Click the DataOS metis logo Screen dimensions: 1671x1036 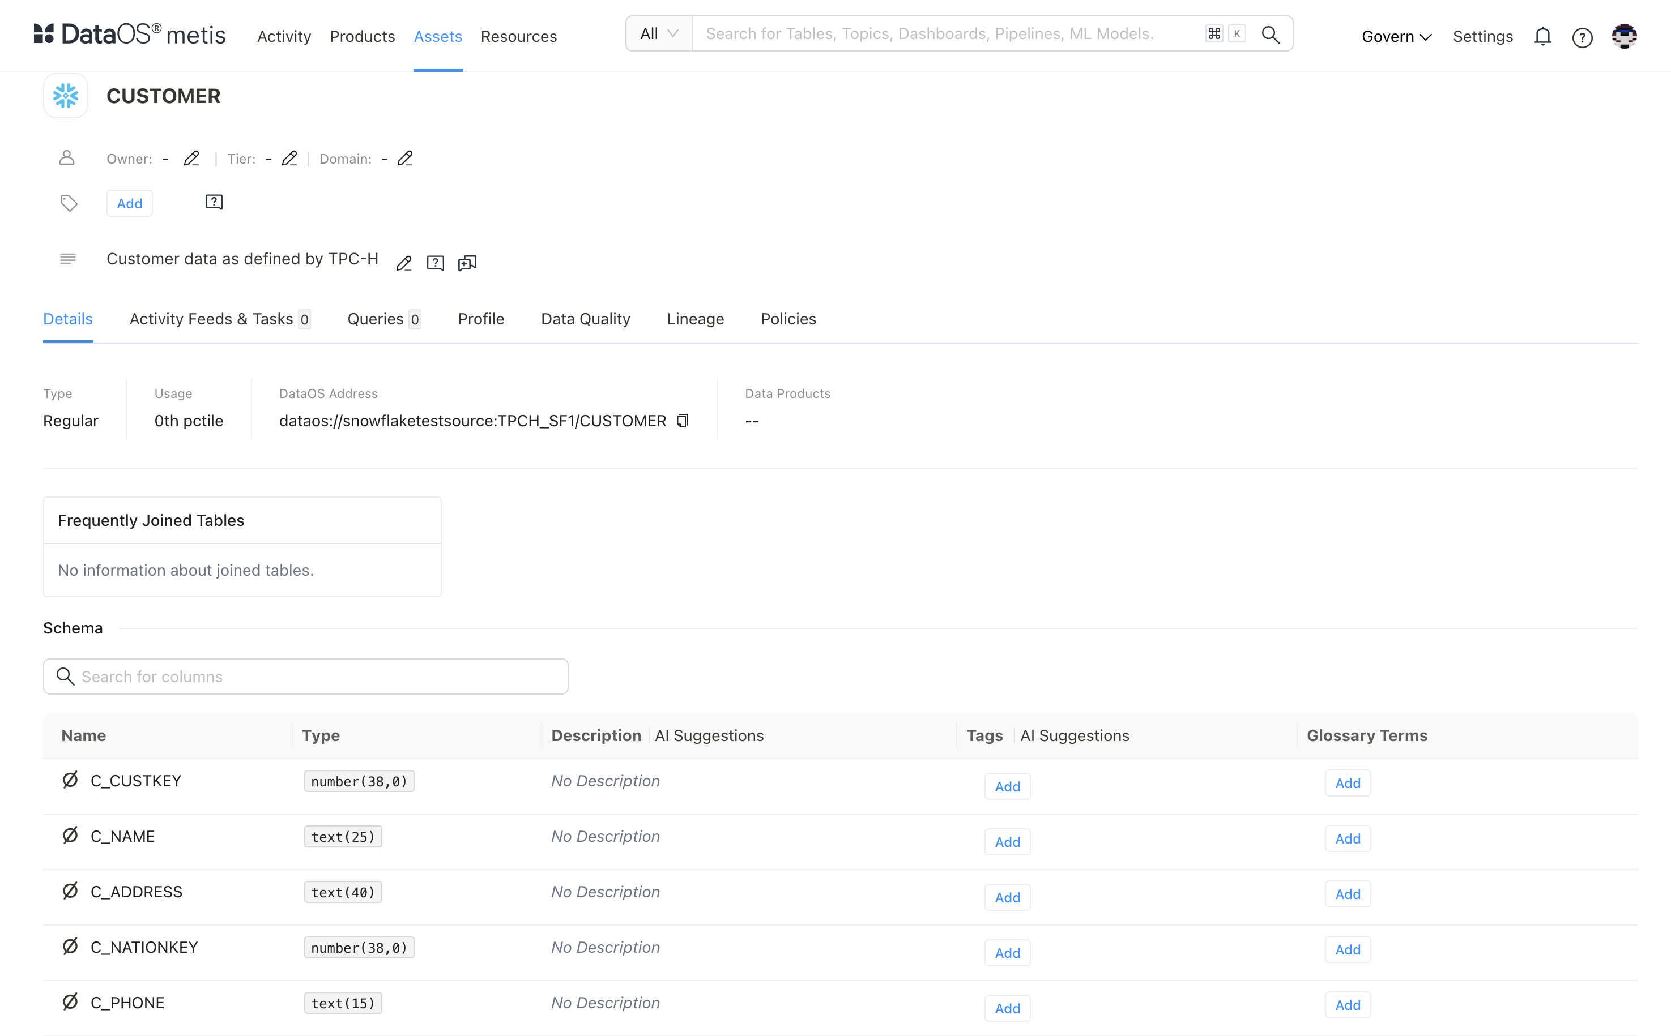130,35
